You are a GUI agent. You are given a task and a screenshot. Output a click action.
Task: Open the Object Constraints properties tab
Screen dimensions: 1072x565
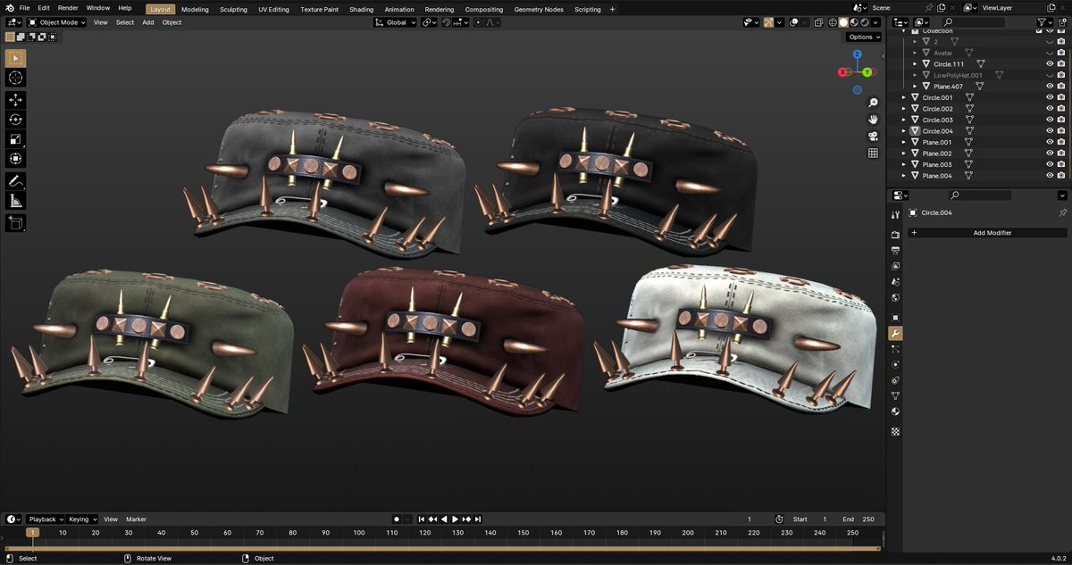(895, 380)
